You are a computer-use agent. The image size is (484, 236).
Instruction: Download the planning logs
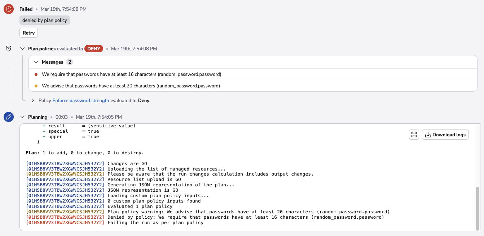[445, 135]
